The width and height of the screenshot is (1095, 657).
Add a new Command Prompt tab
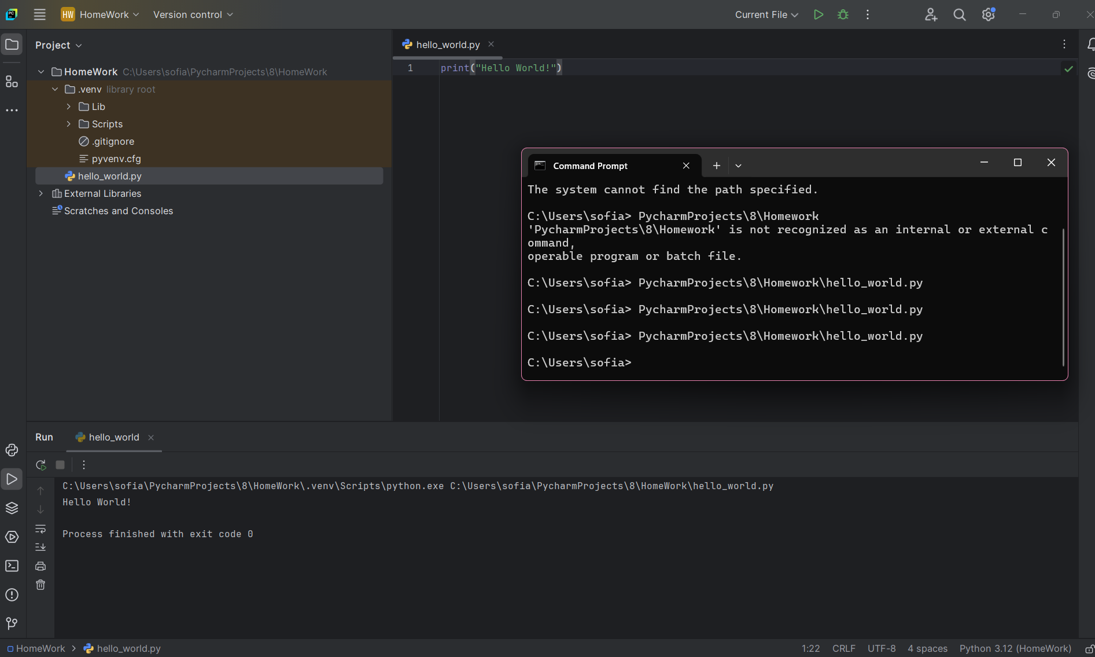pos(716,166)
